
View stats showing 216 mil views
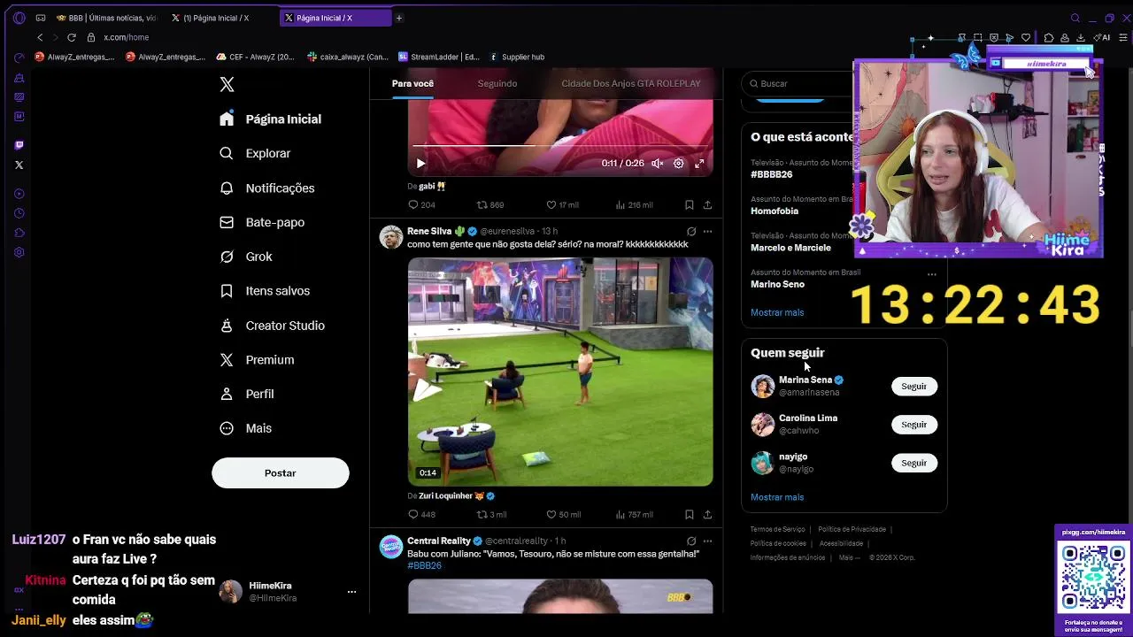coord(634,204)
